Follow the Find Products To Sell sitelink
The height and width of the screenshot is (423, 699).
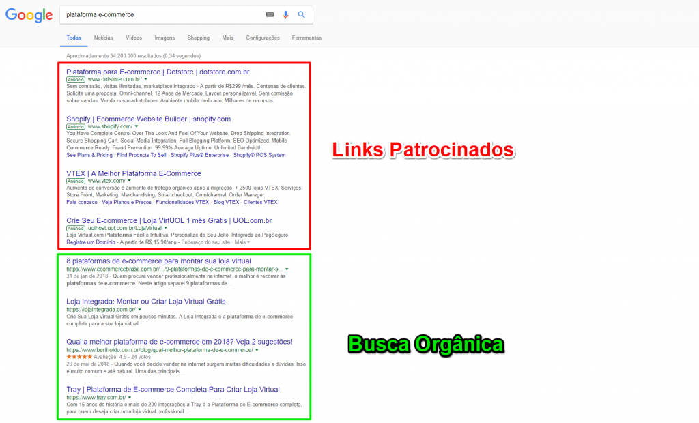(141, 155)
